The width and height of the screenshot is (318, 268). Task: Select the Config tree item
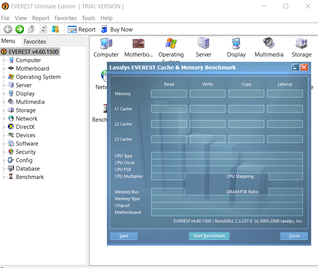click(x=24, y=160)
